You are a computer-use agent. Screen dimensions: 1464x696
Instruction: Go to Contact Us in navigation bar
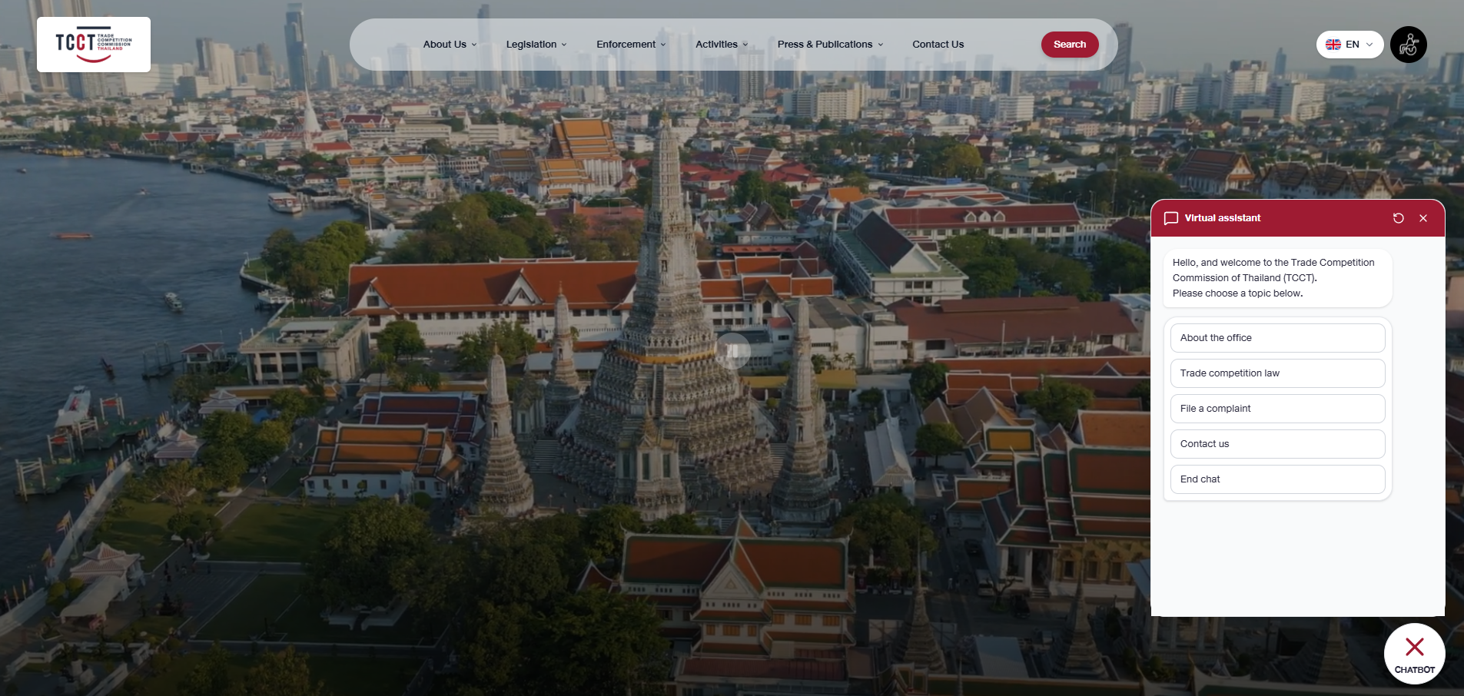coord(938,45)
